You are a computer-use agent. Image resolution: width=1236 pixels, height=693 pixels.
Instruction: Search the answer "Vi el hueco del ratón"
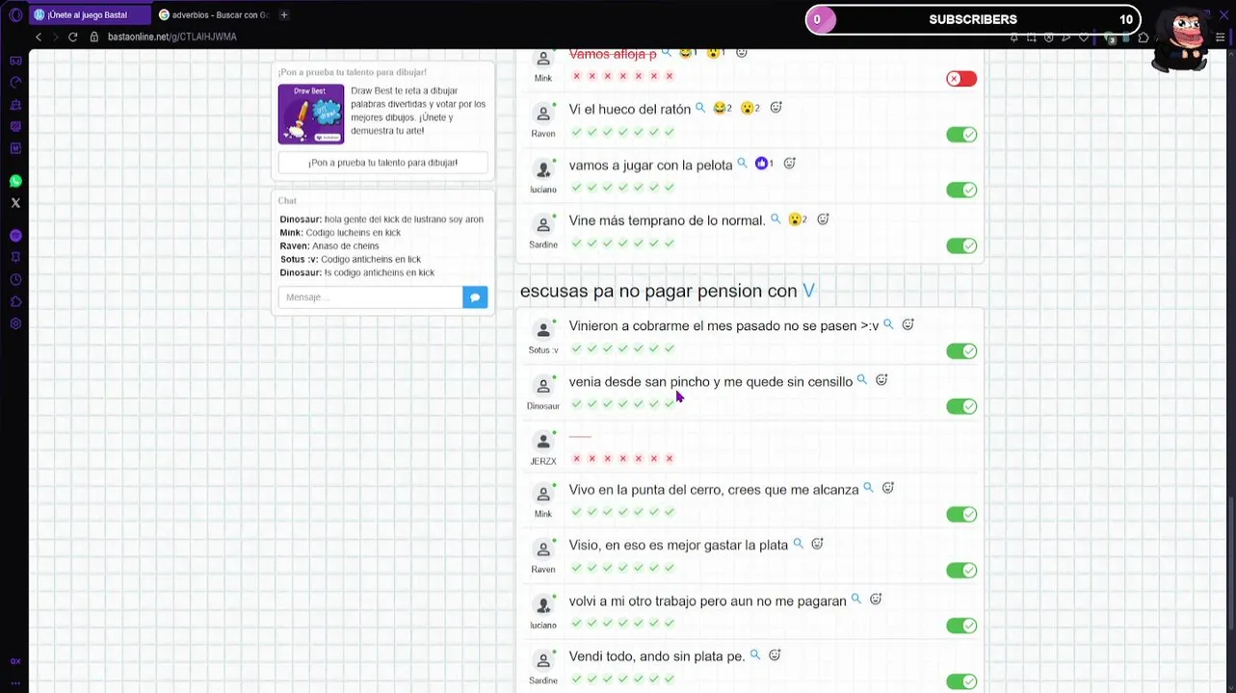tap(700, 109)
